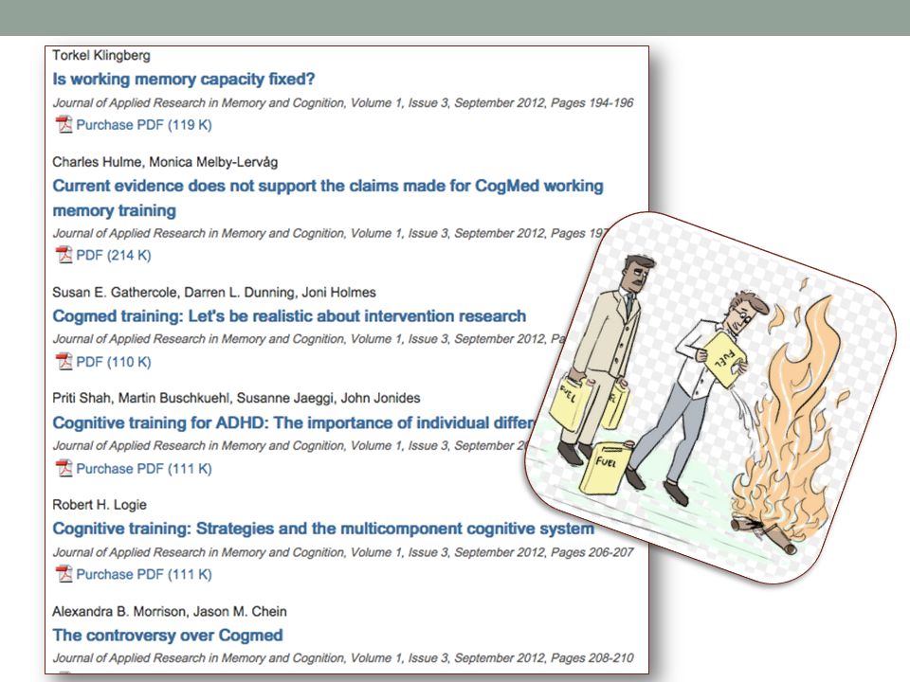This screenshot has height=682, width=910.
Task: Click the PDF icon beside PDF (110 K)
Action: click(64, 361)
